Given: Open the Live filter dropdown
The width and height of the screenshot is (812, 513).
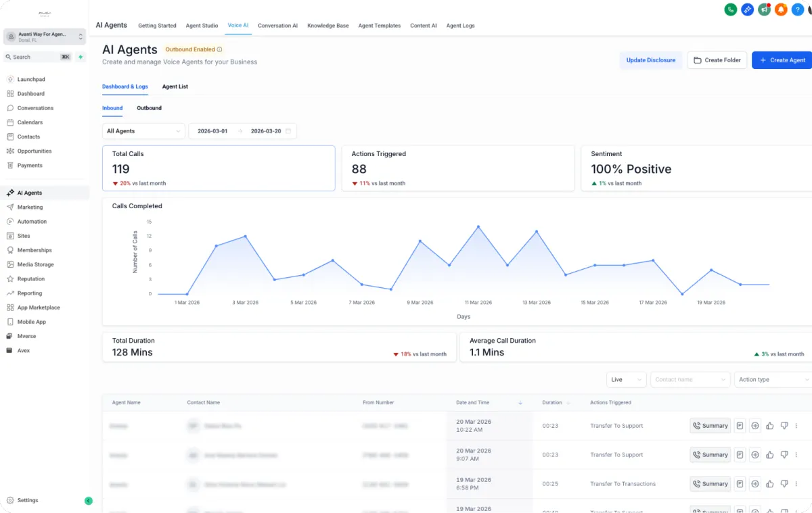Looking at the screenshot, I should point(627,380).
